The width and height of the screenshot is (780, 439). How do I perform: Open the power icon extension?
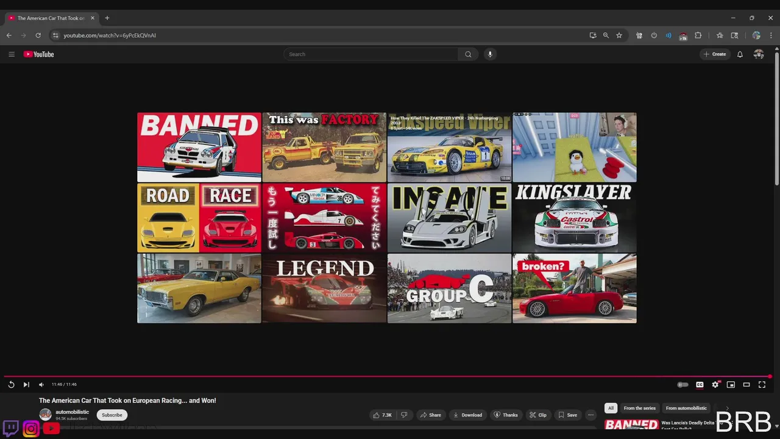pyautogui.click(x=654, y=35)
